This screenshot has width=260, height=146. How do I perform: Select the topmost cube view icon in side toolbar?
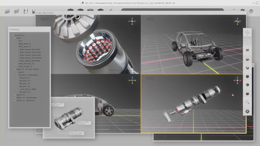[247, 50]
